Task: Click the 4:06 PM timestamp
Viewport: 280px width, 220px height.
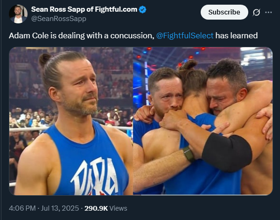Action: pos(23,208)
